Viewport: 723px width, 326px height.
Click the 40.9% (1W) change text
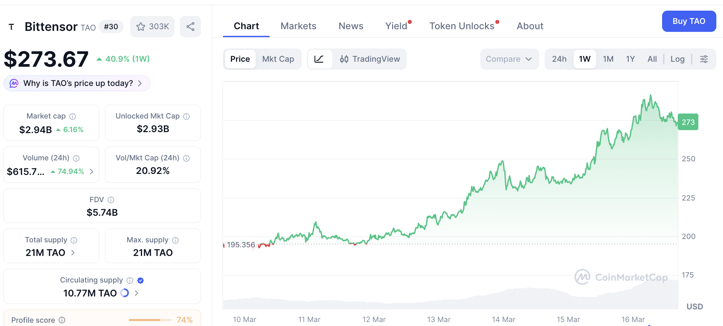pyautogui.click(x=127, y=59)
